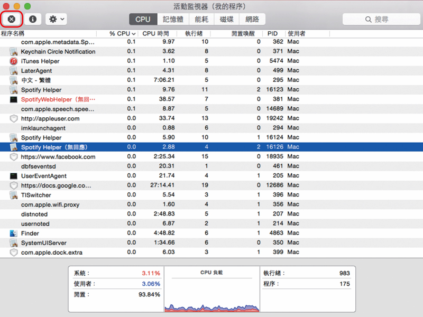This screenshot has width=423, height=317.
Task: Switch to the 磁碟 tab
Action: pyautogui.click(x=227, y=19)
